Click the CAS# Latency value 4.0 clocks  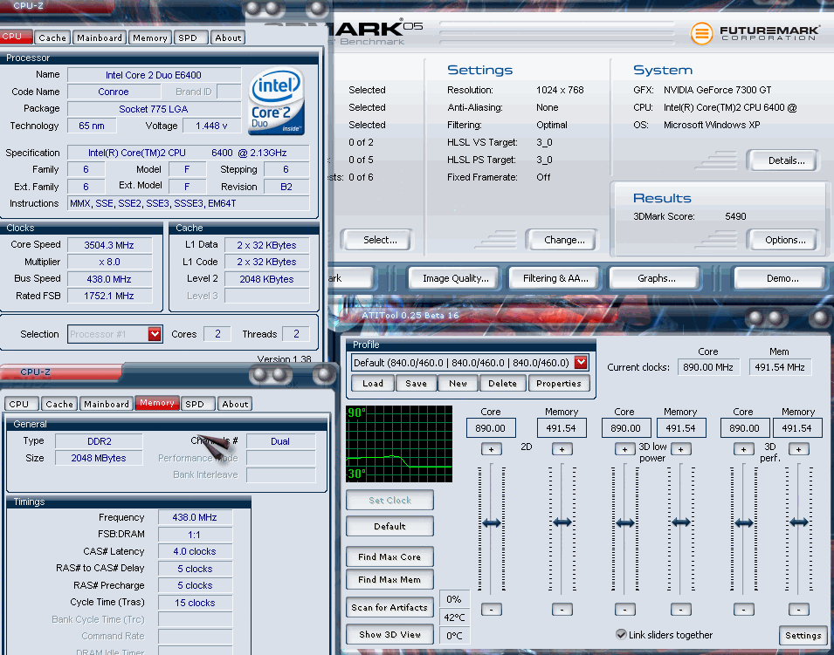click(195, 552)
